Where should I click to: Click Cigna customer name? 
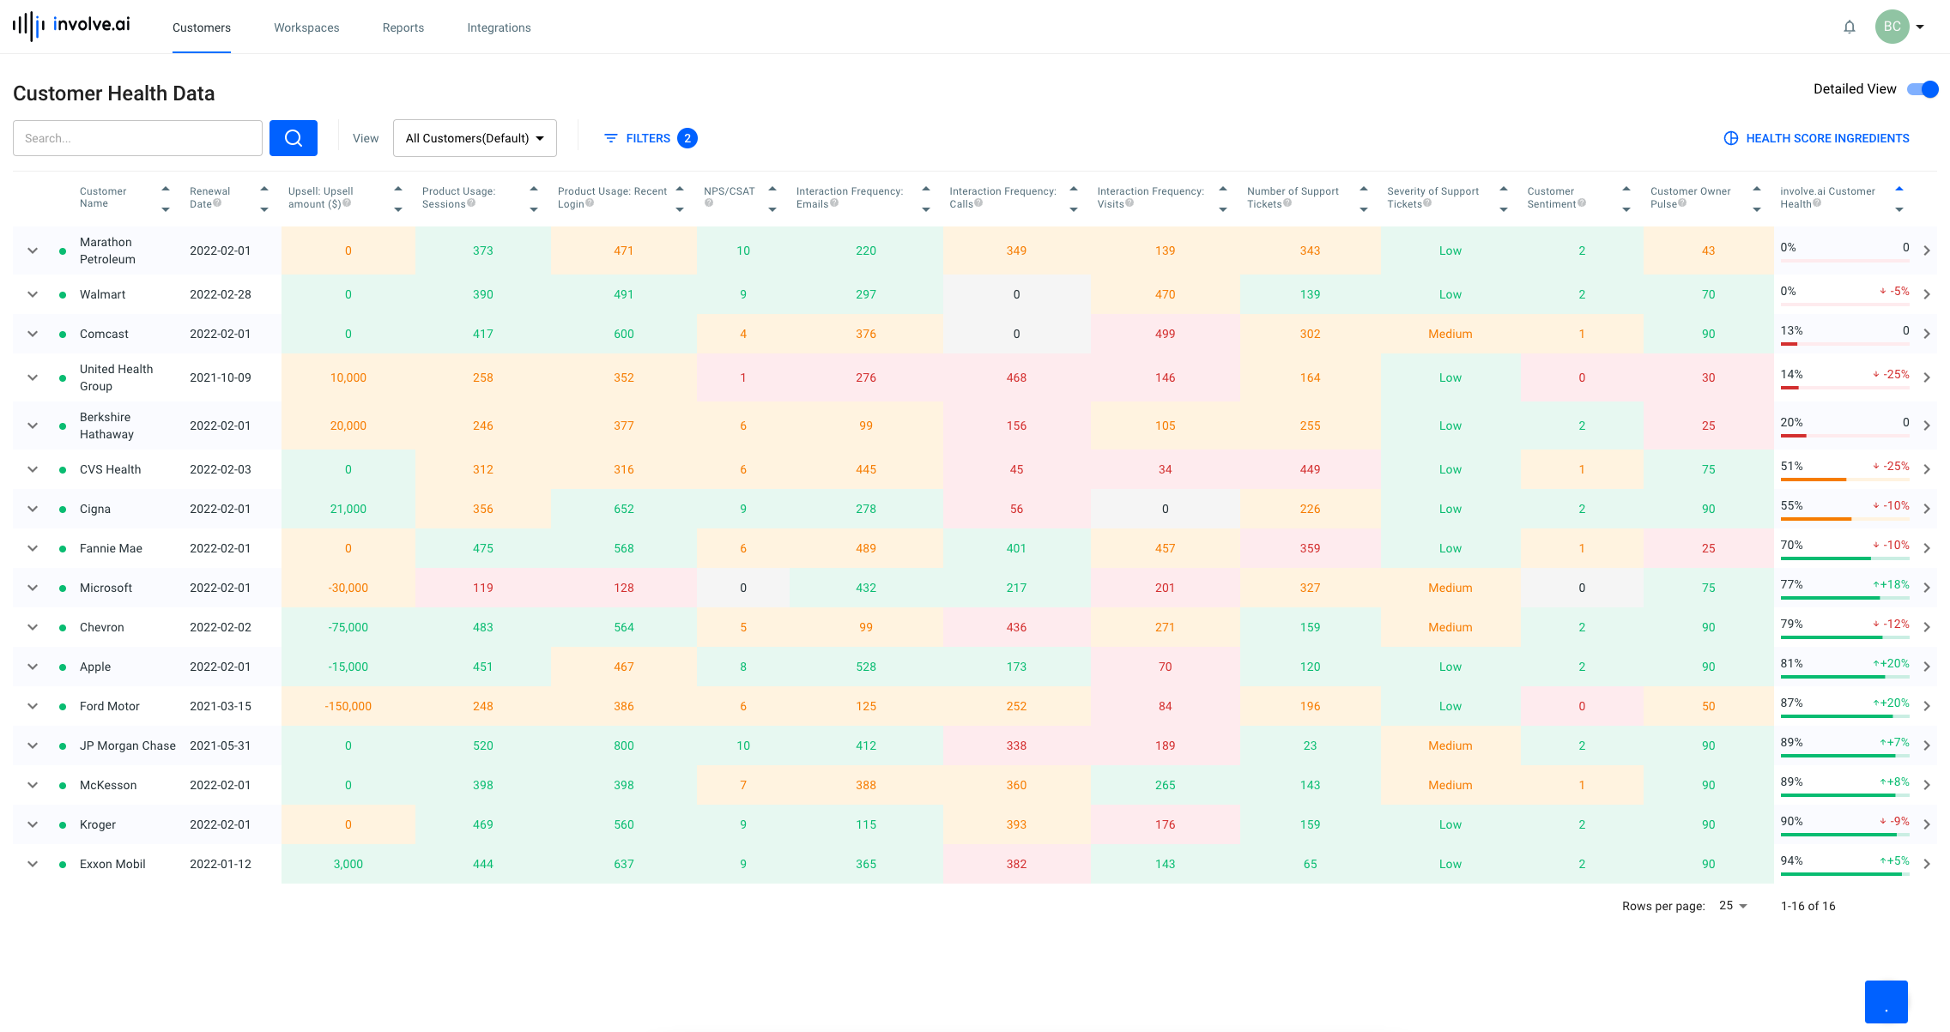(95, 509)
